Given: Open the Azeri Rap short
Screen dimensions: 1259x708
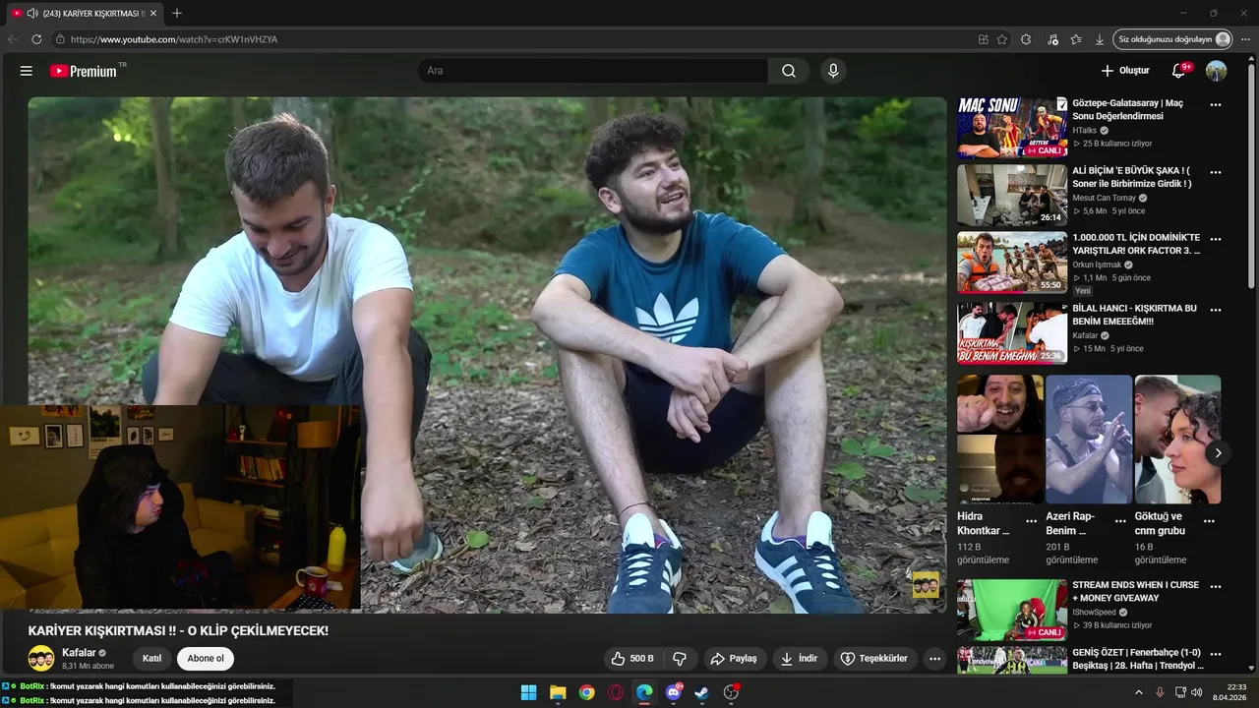Looking at the screenshot, I should click(1089, 439).
